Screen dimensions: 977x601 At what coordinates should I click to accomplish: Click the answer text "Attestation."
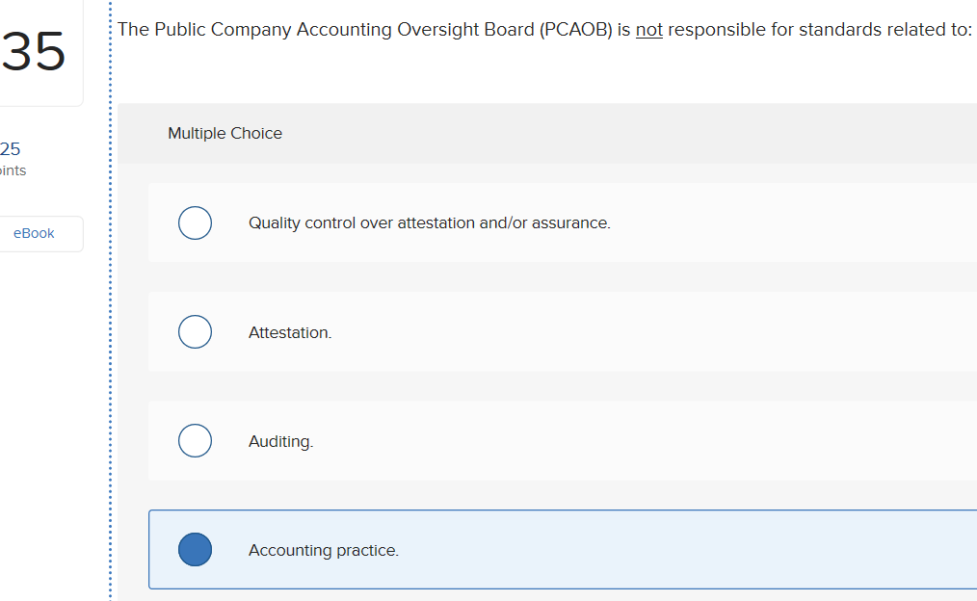coord(290,331)
